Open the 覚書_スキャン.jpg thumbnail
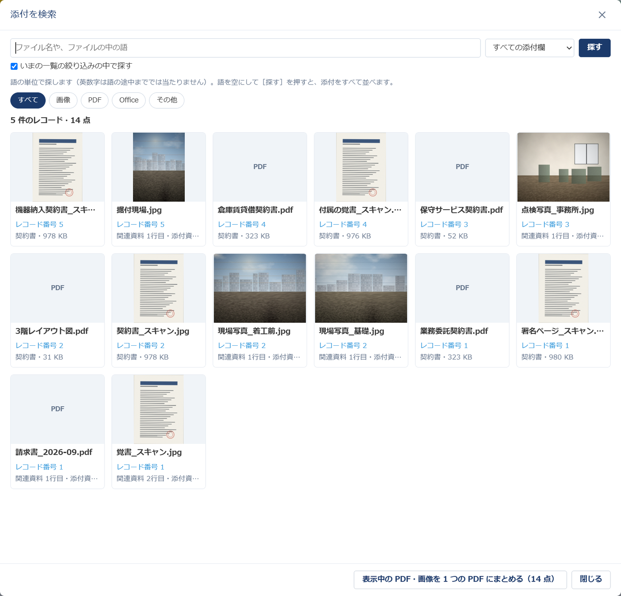 pyautogui.click(x=159, y=409)
